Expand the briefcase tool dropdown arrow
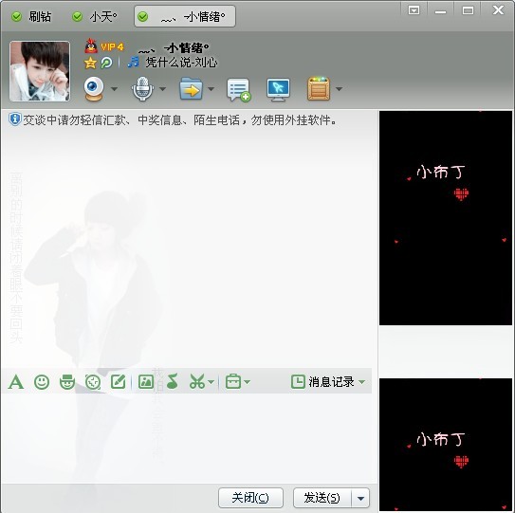 (248, 382)
